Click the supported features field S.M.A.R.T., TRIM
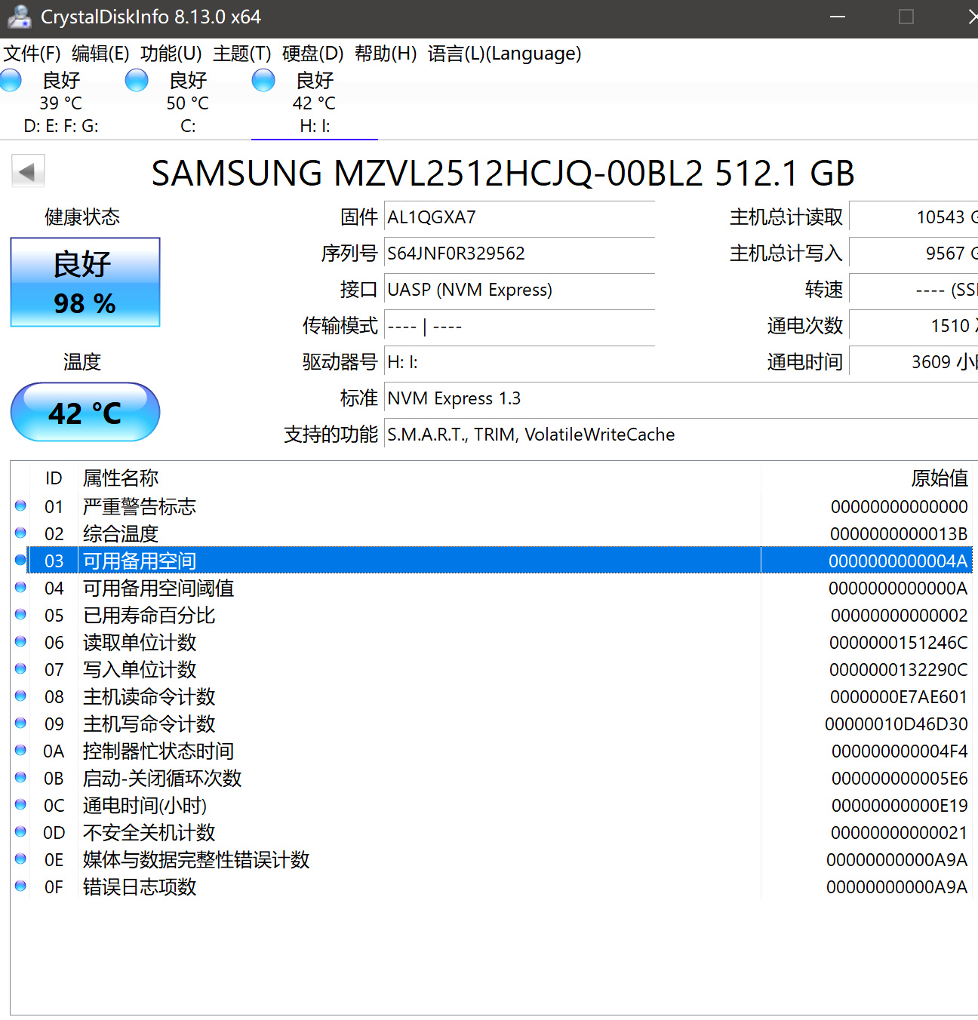Screen dimensions: 978x1020 681,435
